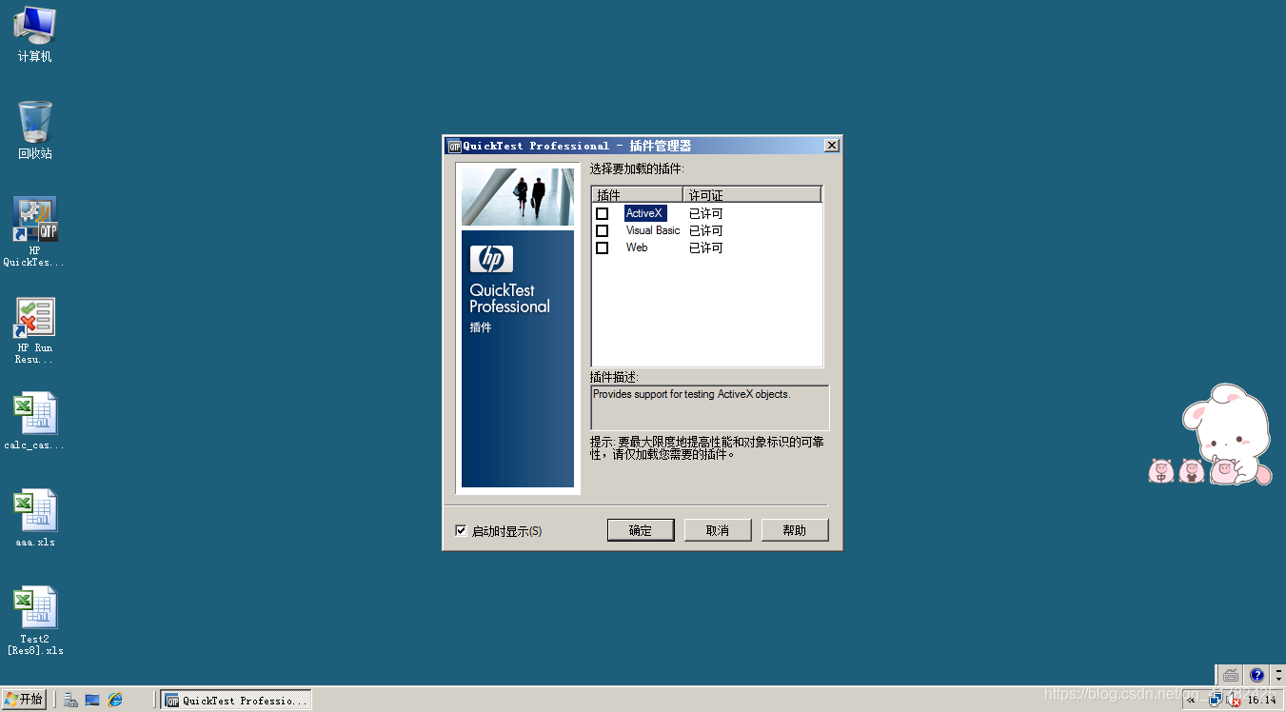Confirm with the 确定 button
The width and height of the screenshot is (1286, 712).
point(641,530)
